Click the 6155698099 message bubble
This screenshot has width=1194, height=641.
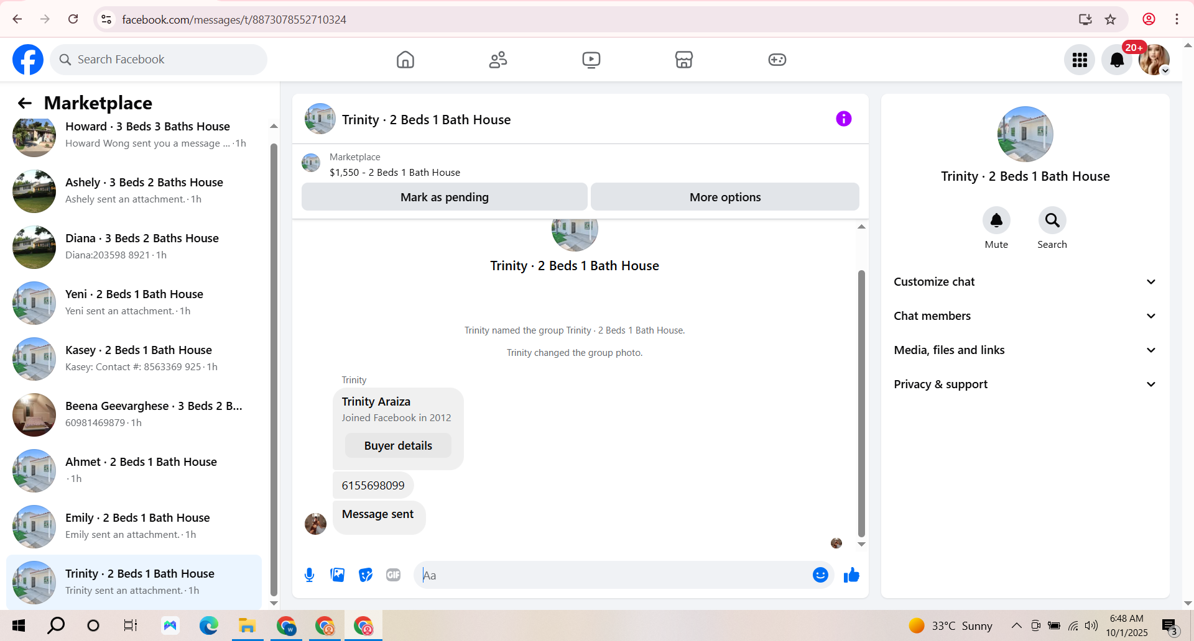coord(373,486)
